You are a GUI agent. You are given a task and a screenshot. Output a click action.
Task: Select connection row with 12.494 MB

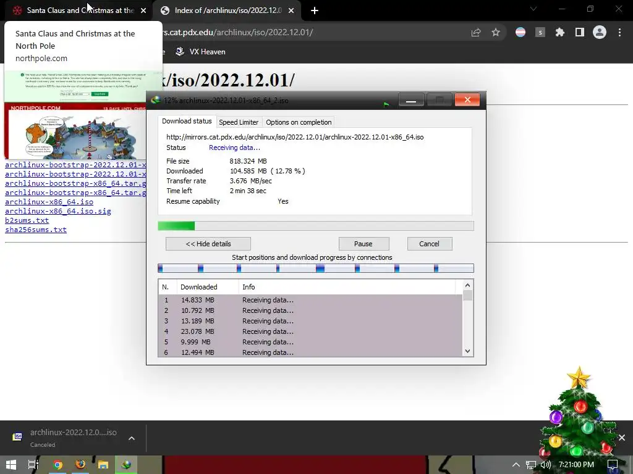click(310, 352)
